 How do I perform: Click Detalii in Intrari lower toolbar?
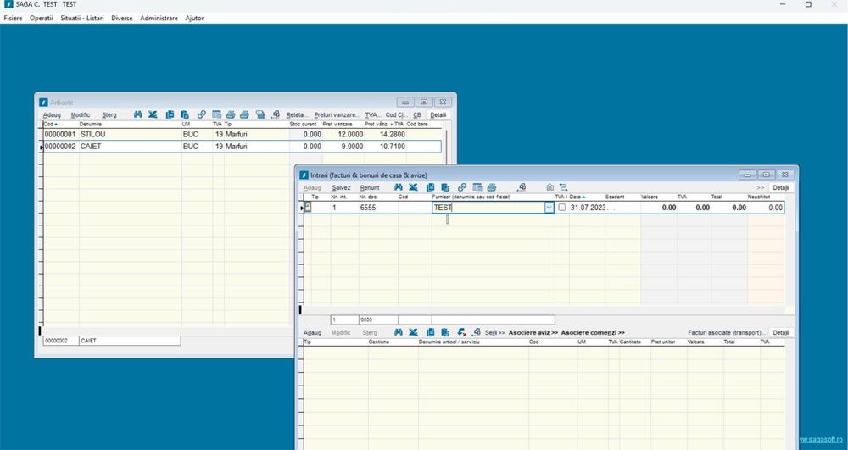(x=781, y=333)
